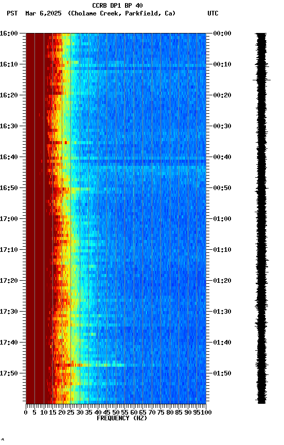The height and width of the screenshot is (445, 284).
Task: Click the 35 Hz frequency tick label
Action: pos(88,413)
